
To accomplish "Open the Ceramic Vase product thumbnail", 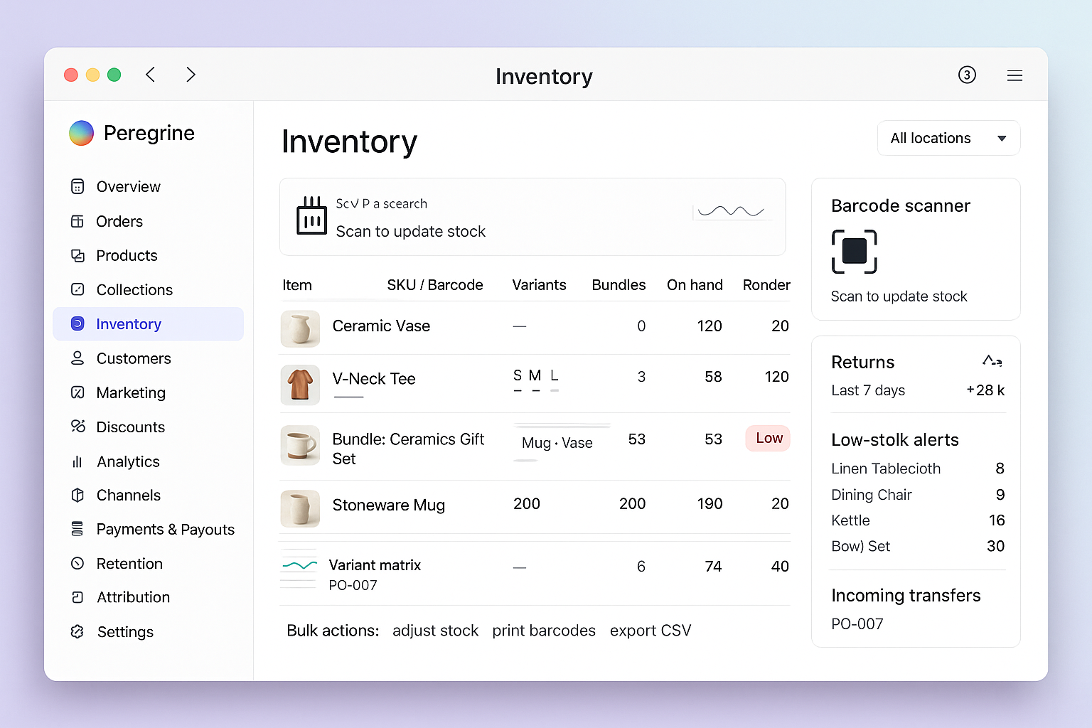I will point(300,328).
